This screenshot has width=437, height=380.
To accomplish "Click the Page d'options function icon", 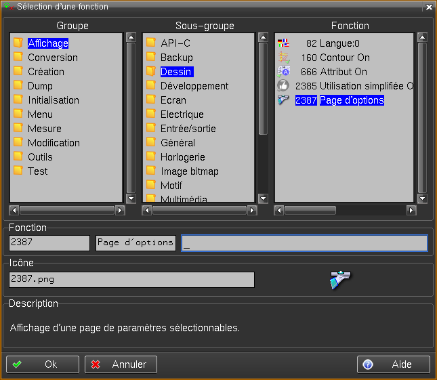I will pos(284,100).
